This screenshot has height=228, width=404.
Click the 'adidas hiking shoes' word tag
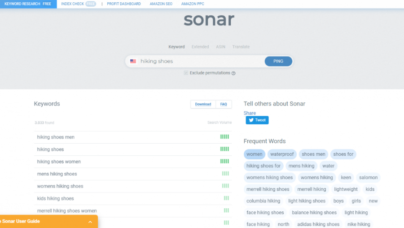(x=318, y=224)
